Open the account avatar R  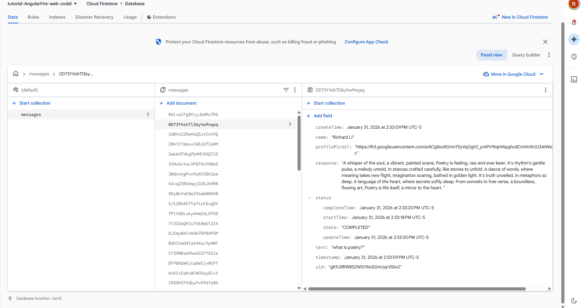pos(574,4)
